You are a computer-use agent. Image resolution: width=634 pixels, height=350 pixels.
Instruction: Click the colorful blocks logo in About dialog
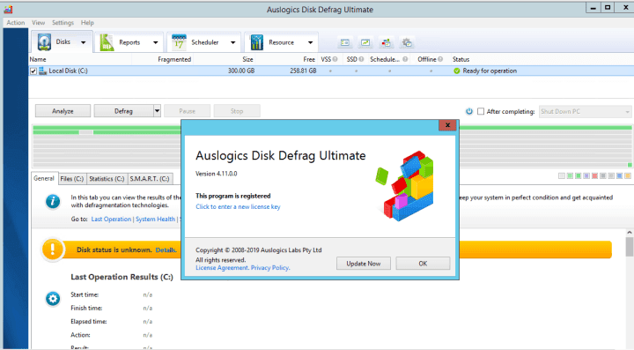click(x=405, y=186)
